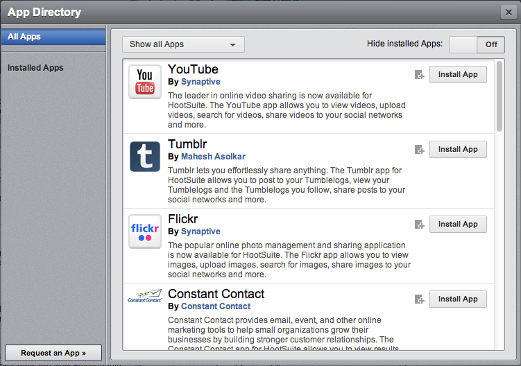This screenshot has height=366, width=521.
Task: Click the add-to-tab icon beside YouTube
Action: pos(419,75)
